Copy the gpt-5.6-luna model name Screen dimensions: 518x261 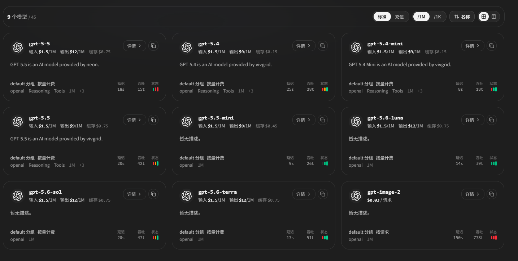coord(492,120)
